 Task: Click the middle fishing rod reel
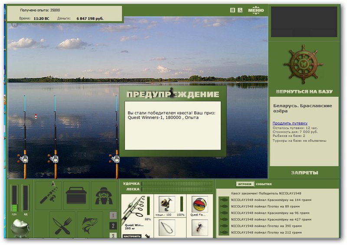point(53,159)
